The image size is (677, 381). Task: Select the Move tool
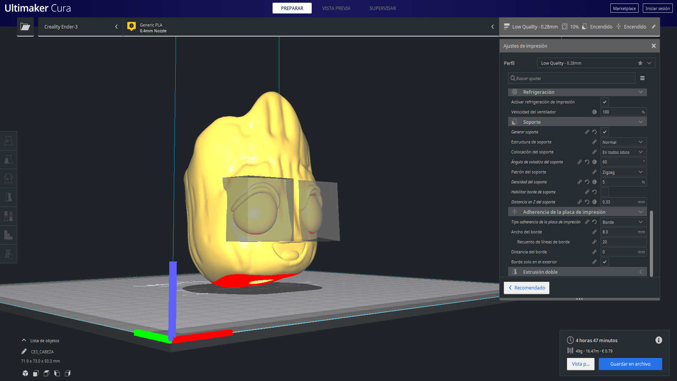[9, 140]
